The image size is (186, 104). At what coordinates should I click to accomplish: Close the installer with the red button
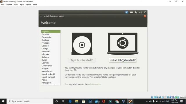point(145,16)
